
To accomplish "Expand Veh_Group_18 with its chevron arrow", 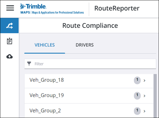I will pyautogui.click(x=145, y=81).
